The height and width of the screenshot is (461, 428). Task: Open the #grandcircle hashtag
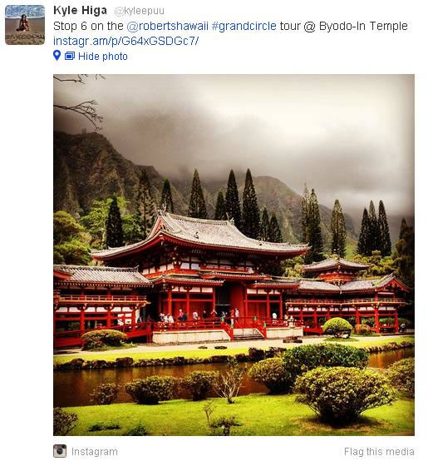click(x=244, y=26)
